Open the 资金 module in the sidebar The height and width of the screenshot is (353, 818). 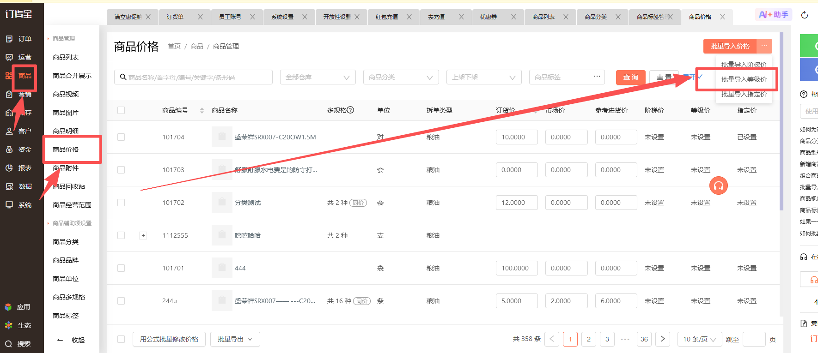point(18,150)
